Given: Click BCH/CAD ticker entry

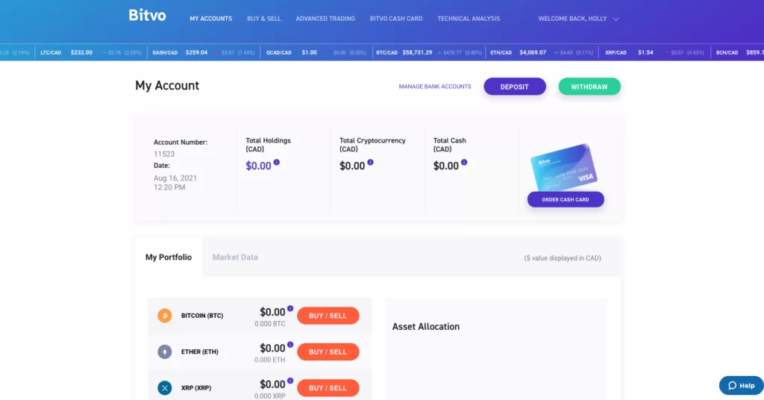Looking at the screenshot, I should click(739, 53).
